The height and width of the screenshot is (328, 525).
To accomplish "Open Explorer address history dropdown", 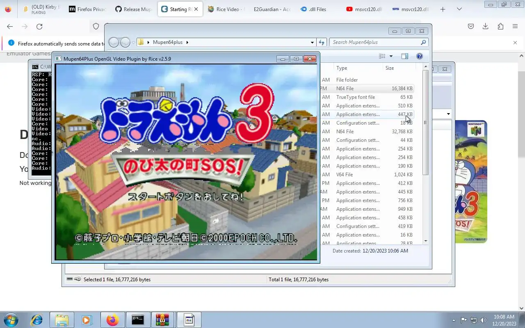I will tap(313, 42).
